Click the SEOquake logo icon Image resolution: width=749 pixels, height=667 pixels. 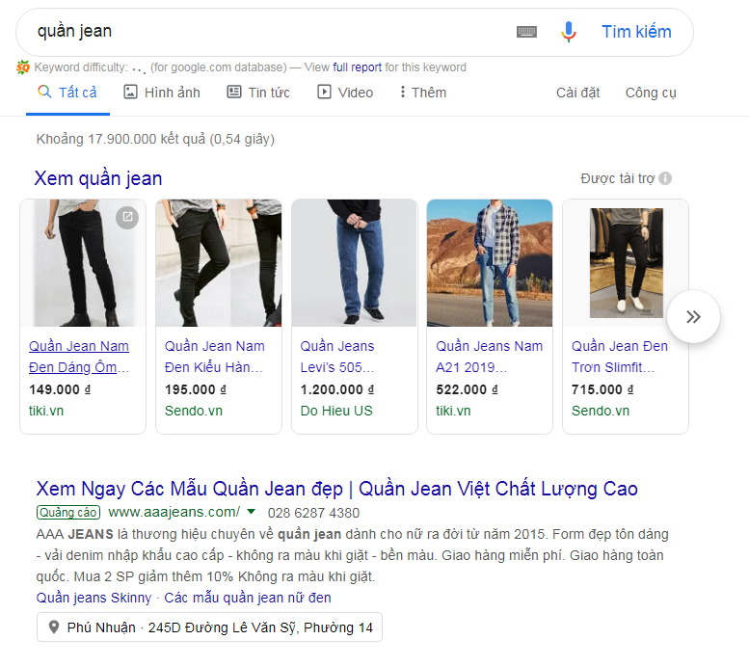[x=23, y=67]
